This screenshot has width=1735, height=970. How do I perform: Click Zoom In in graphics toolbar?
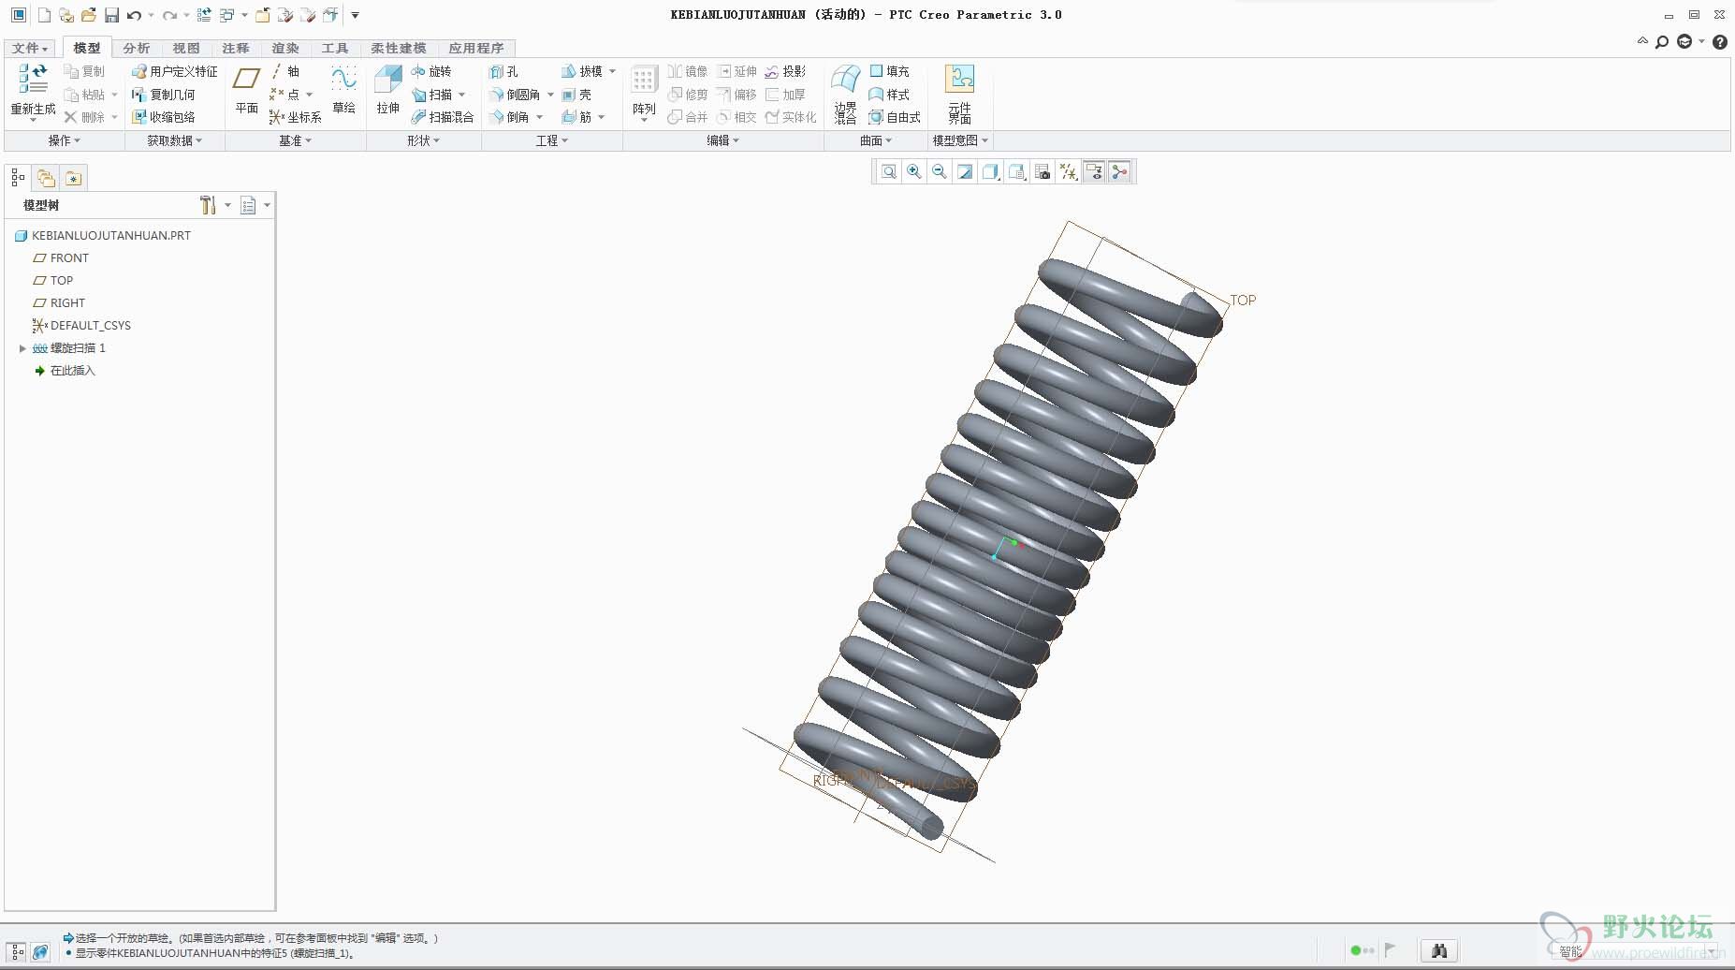(x=914, y=171)
